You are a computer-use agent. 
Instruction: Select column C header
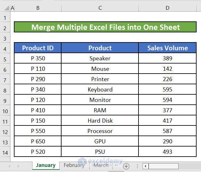100,8
